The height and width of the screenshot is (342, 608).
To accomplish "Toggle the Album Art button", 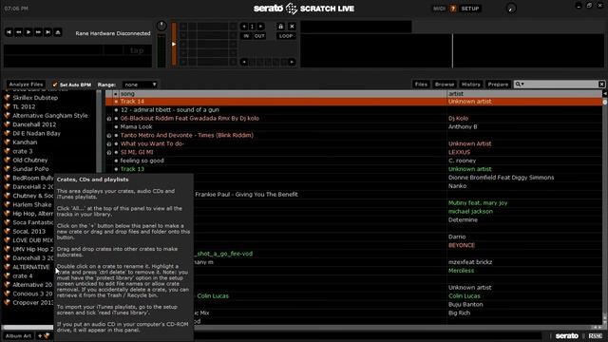I will click(x=18, y=335).
